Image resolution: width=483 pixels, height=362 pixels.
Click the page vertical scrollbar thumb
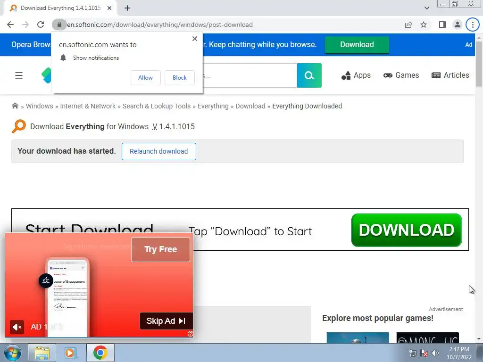pos(479,64)
